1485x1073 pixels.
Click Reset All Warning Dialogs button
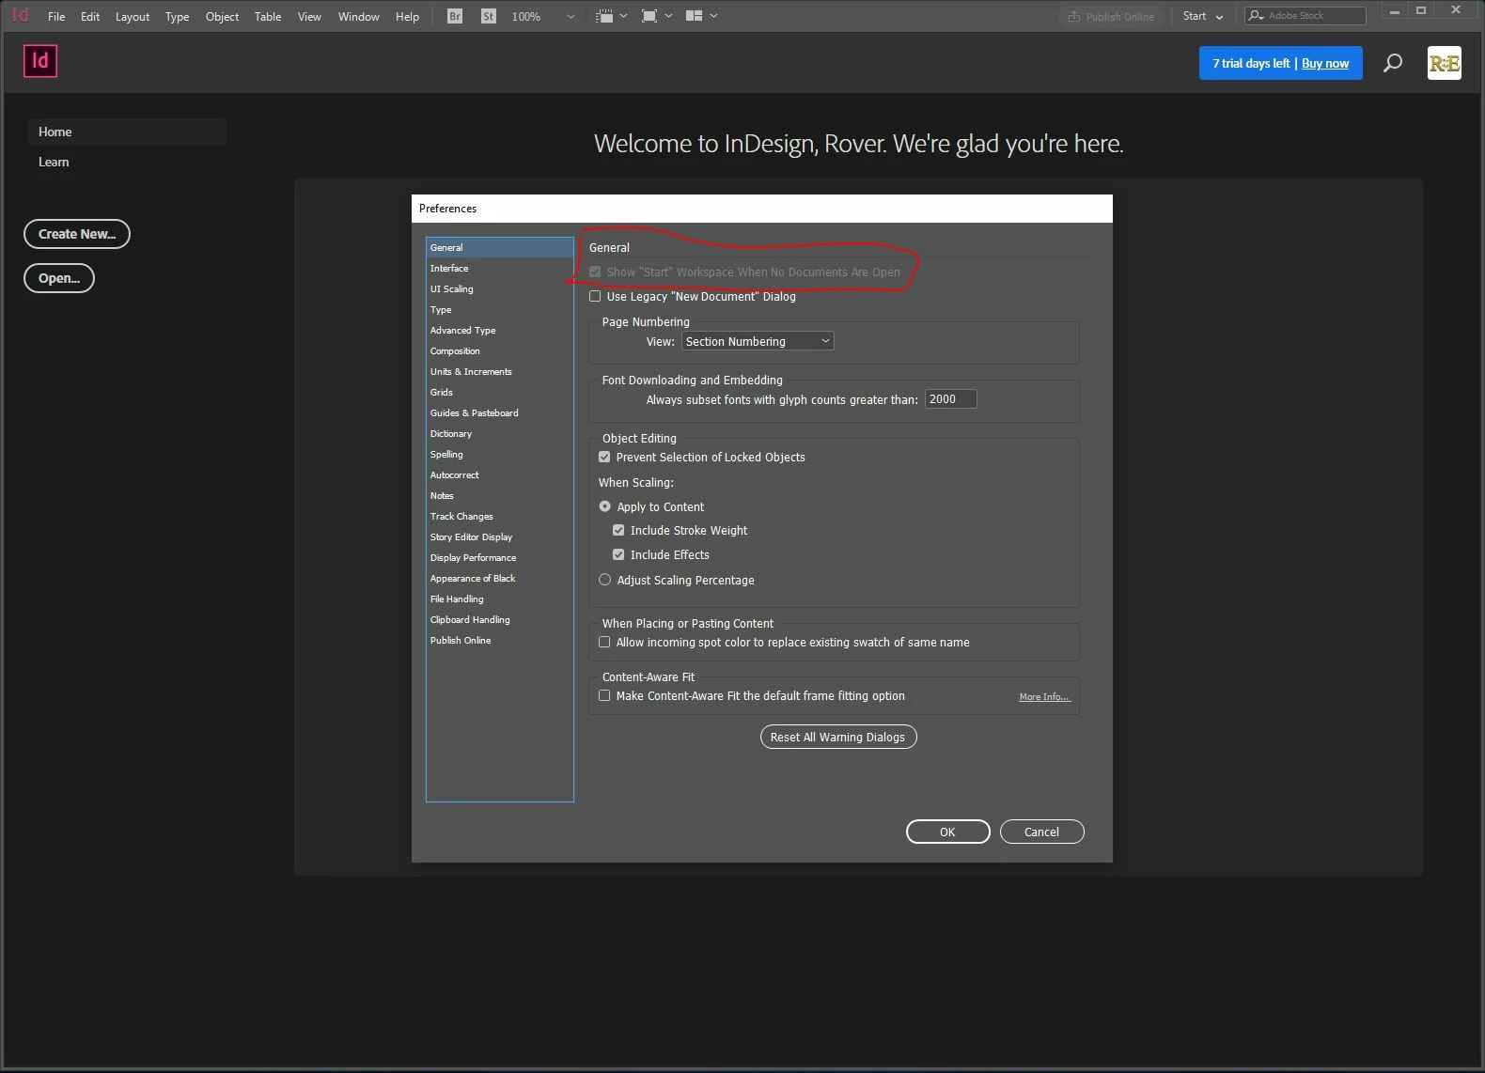[837, 737]
